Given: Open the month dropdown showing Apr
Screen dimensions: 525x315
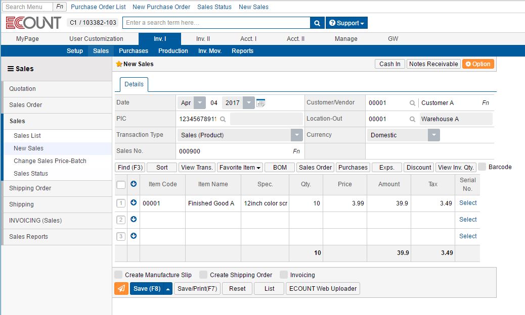Looking at the screenshot, I should pos(200,102).
